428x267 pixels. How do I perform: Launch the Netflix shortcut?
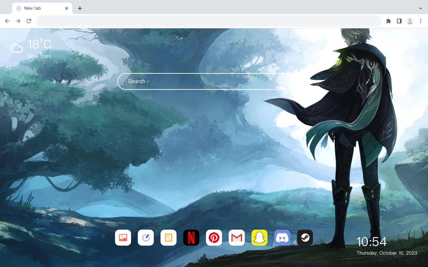(191, 238)
